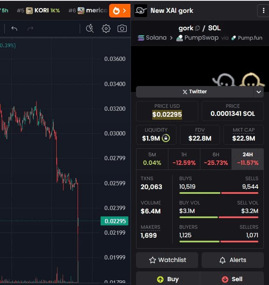
Task: Open the orange trending fire button
Action: (x=120, y=11)
